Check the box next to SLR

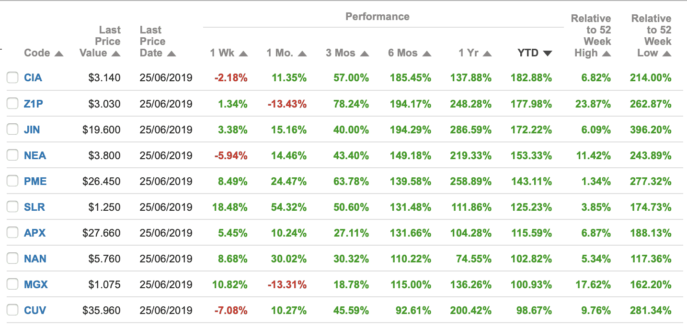(x=12, y=207)
